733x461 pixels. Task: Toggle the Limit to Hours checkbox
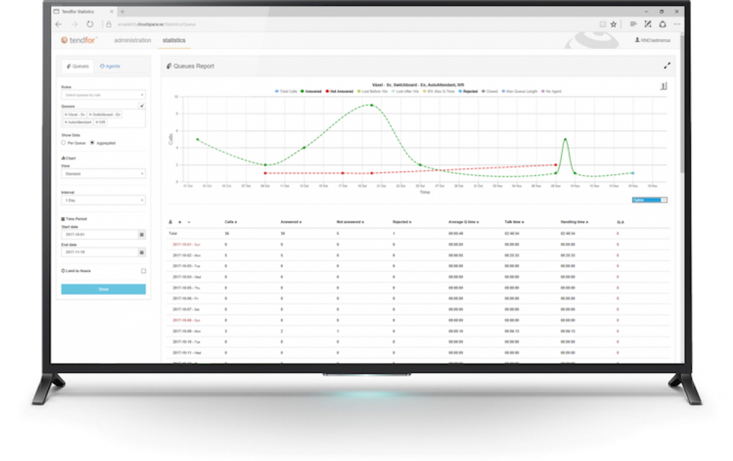pos(144,271)
